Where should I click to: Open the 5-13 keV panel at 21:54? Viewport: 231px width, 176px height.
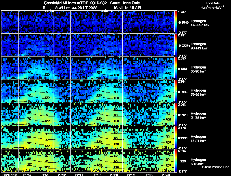(x=45, y=161)
